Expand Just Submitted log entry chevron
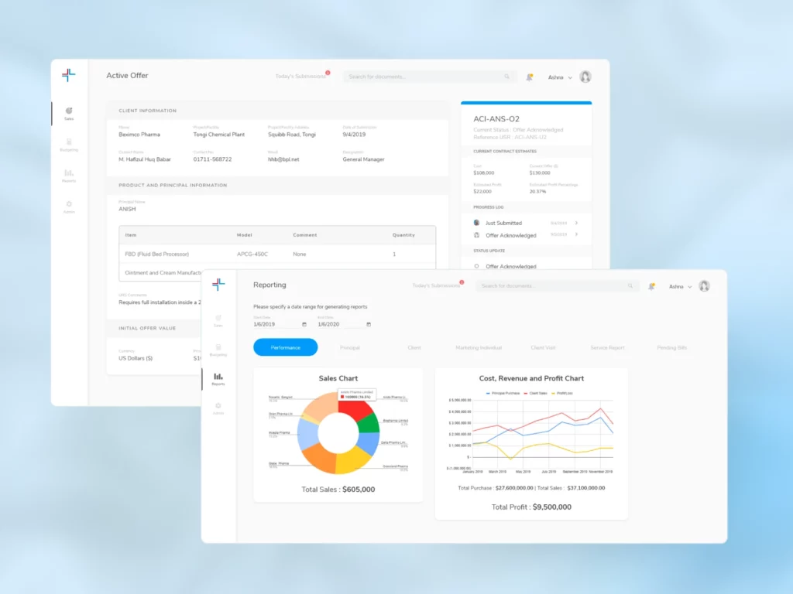The height and width of the screenshot is (594, 793). pos(576,223)
